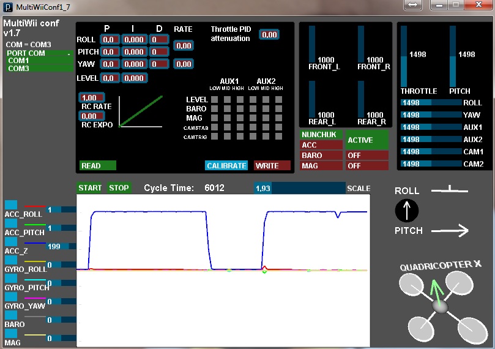
Task: Toggle BARO graph visibility square
Action: pyautogui.click(x=11, y=315)
